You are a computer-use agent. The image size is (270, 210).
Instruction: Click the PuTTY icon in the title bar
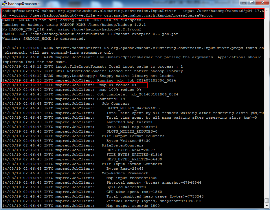pyautogui.click(x=4, y=3)
